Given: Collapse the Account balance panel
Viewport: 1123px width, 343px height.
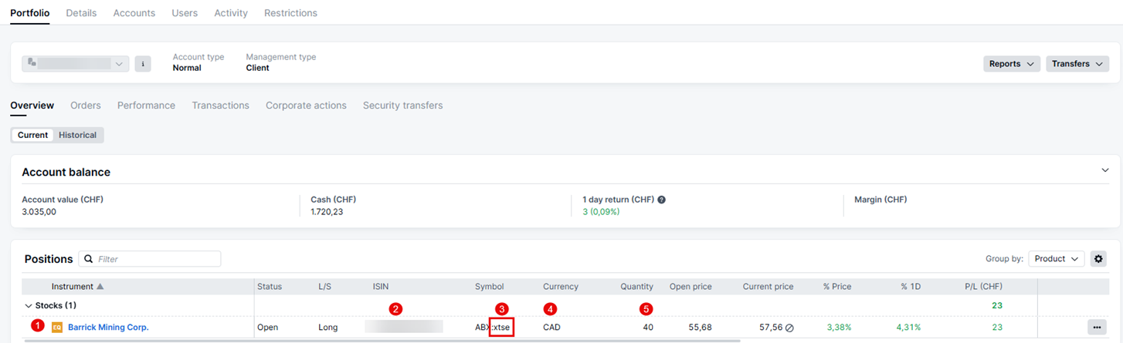Looking at the screenshot, I should [1104, 170].
